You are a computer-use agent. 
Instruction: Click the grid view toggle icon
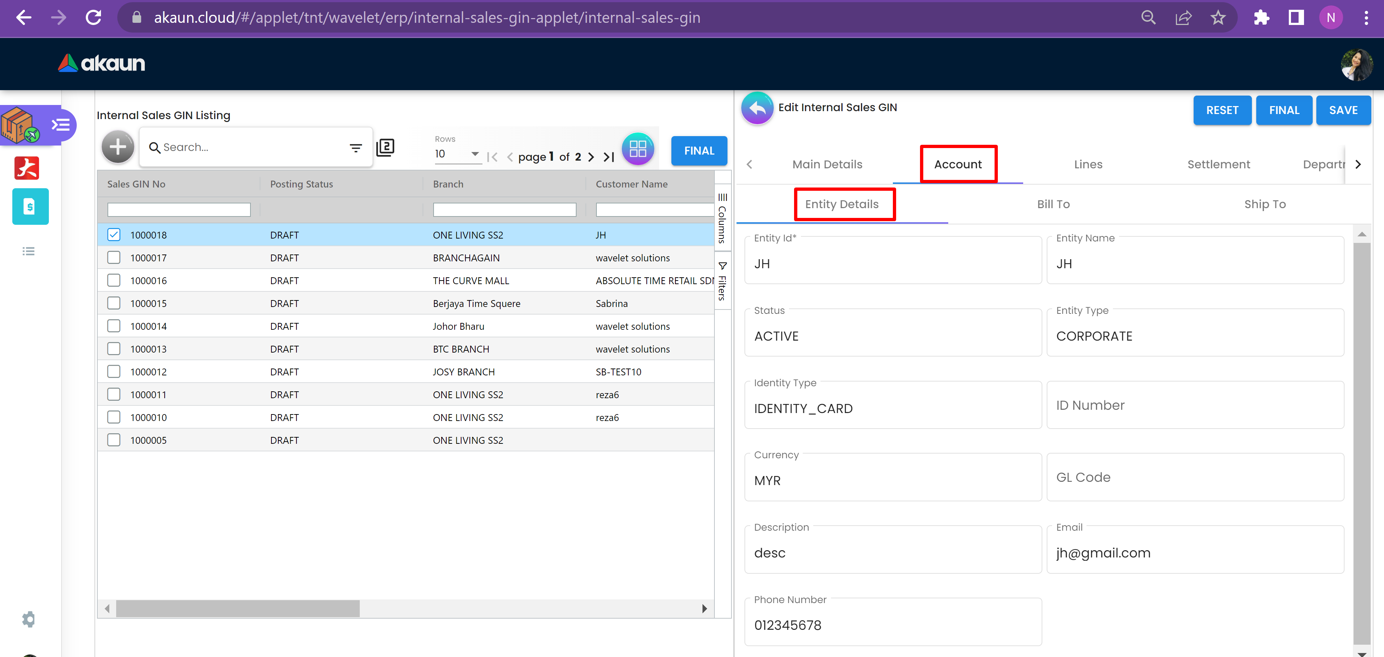click(638, 149)
